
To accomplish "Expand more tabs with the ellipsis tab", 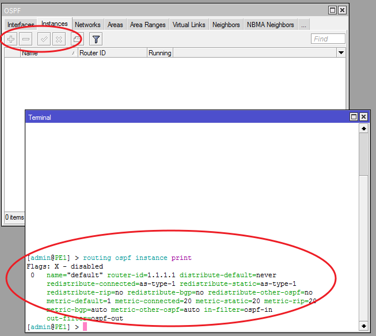I will click(x=303, y=24).
